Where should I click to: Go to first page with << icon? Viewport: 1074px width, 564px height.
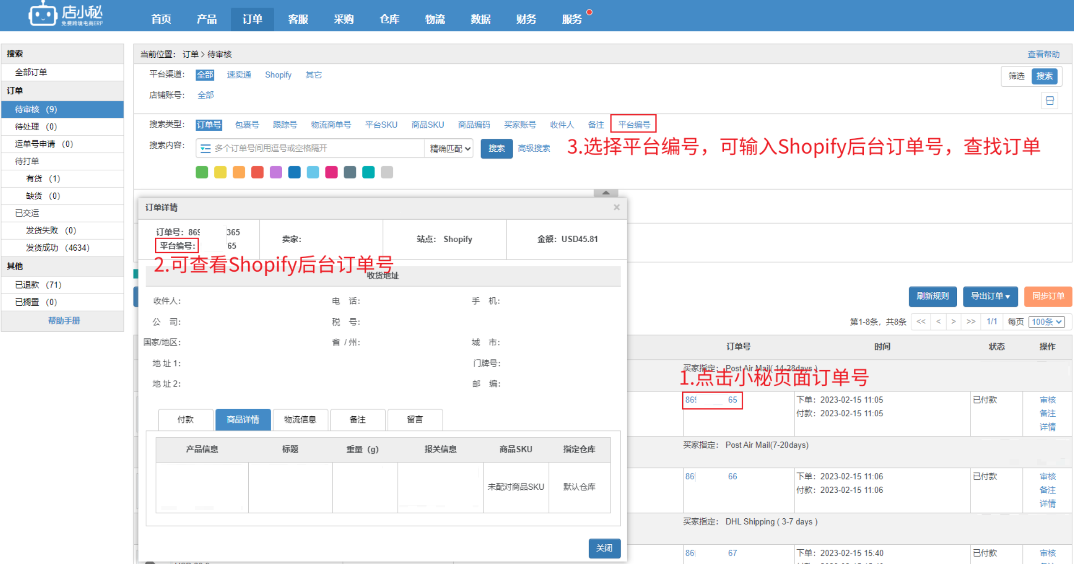(921, 321)
